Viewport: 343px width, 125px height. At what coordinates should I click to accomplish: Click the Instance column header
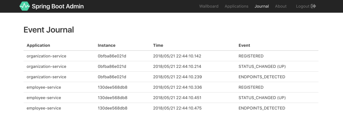pyautogui.click(x=106, y=45)
